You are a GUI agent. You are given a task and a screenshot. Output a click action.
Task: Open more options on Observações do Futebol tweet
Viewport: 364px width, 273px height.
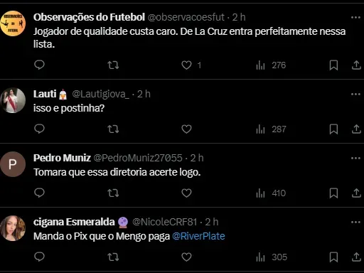[x=355, y=17]
